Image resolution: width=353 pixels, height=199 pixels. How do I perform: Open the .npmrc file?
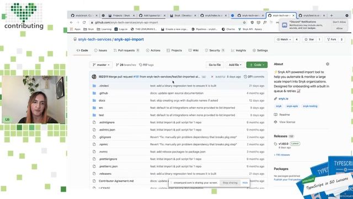(x=103, y=144)
